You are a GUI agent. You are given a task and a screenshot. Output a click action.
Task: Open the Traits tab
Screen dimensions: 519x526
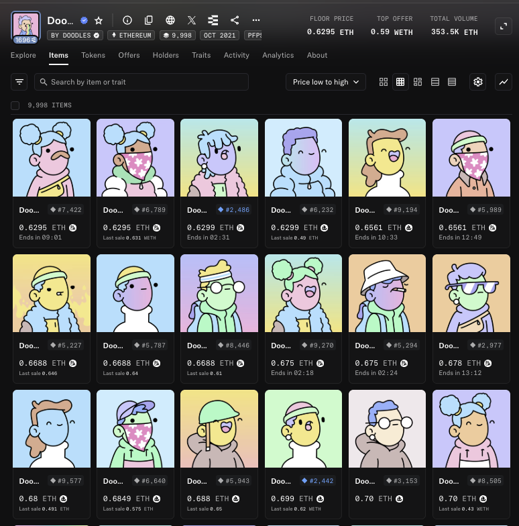coord(201,55)
